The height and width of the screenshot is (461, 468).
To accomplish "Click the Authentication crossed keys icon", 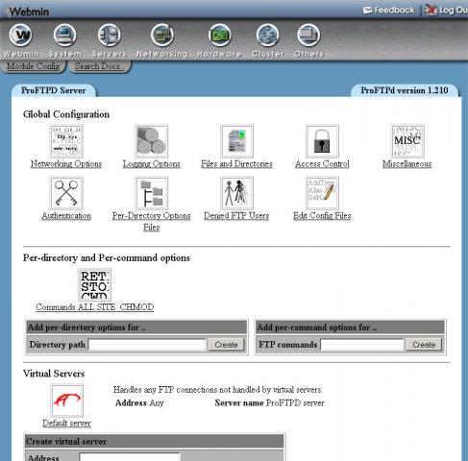I will [x=66, y=193].
